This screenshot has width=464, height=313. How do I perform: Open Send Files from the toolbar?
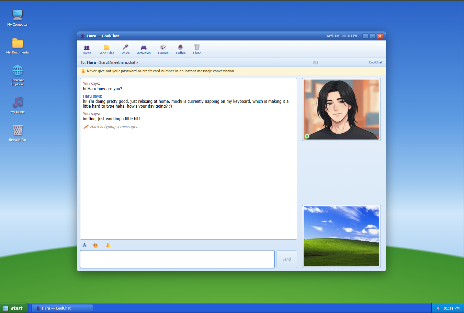click(106, 49)
